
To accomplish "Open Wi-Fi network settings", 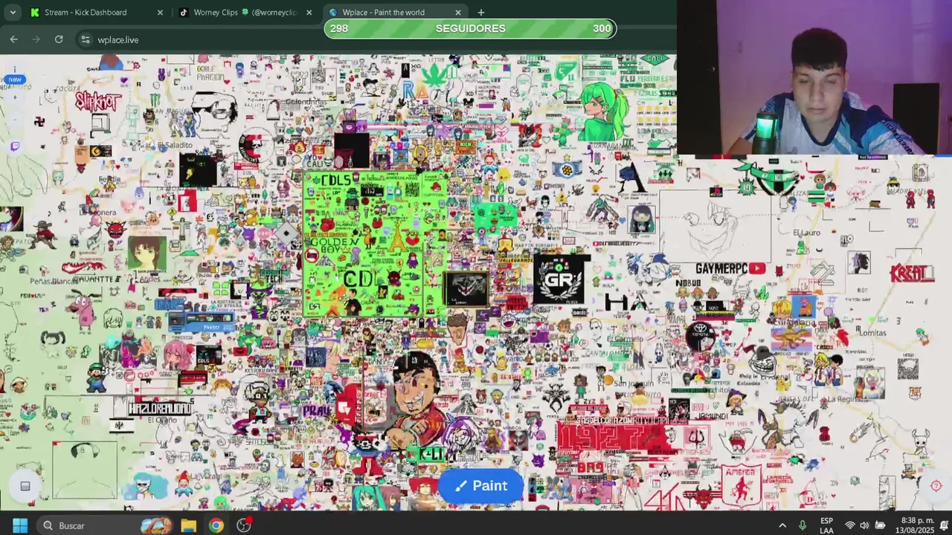I will 849,525.
